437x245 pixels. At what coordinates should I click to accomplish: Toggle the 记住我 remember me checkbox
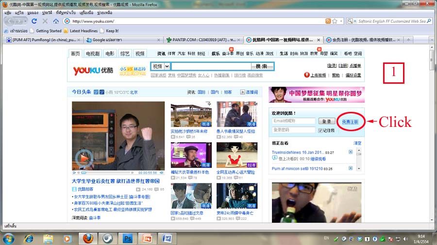(x=320, y=131)
